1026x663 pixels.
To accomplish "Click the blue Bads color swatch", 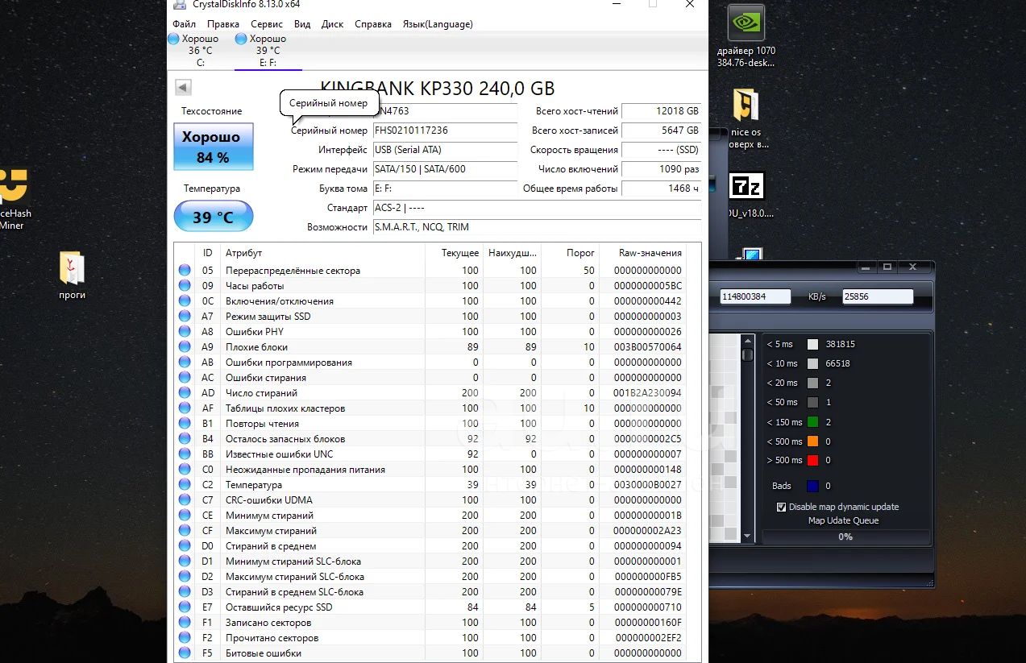I will 812,486.
